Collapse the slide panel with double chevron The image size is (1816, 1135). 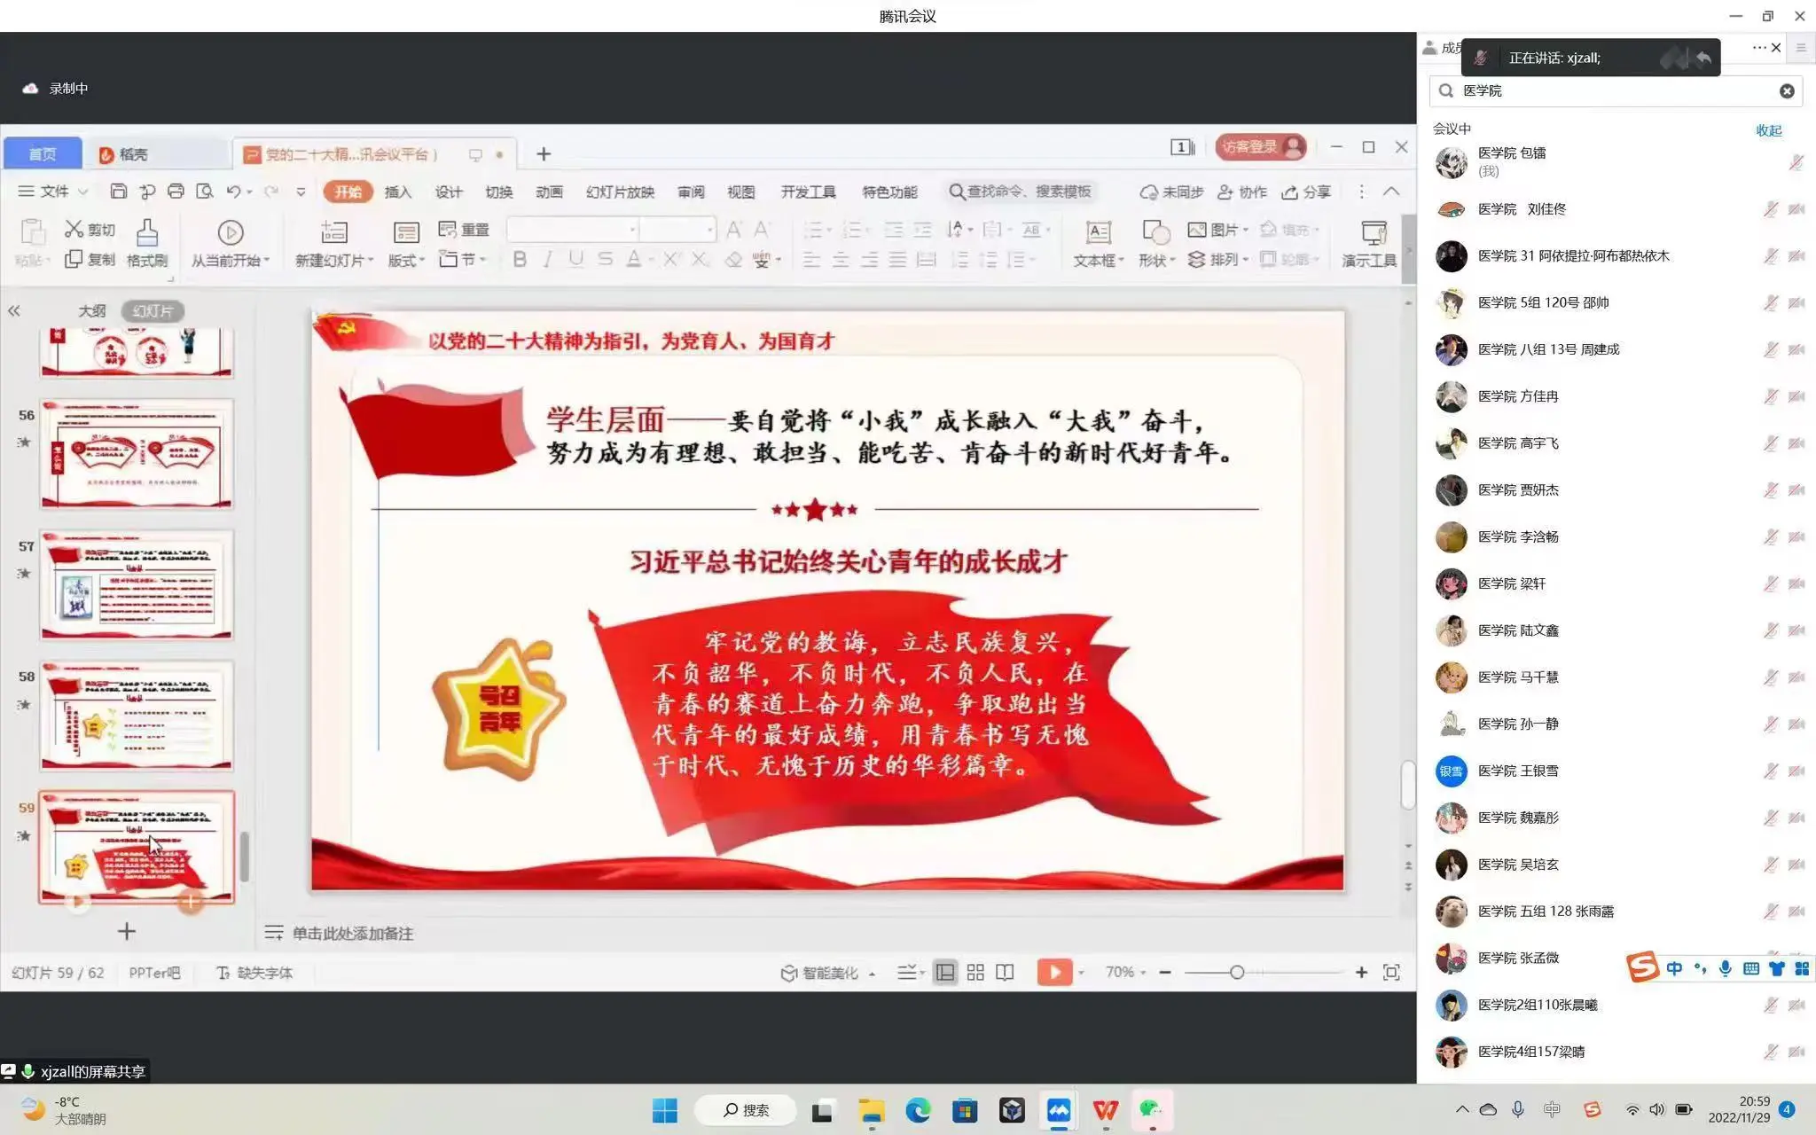point(14,310)
